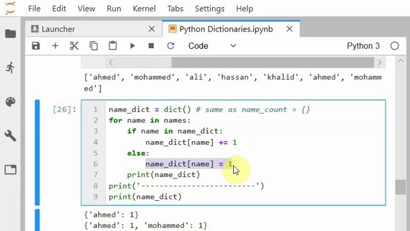Open the Kernel menu
Viewport: 410px width, 231px height.
144,8
